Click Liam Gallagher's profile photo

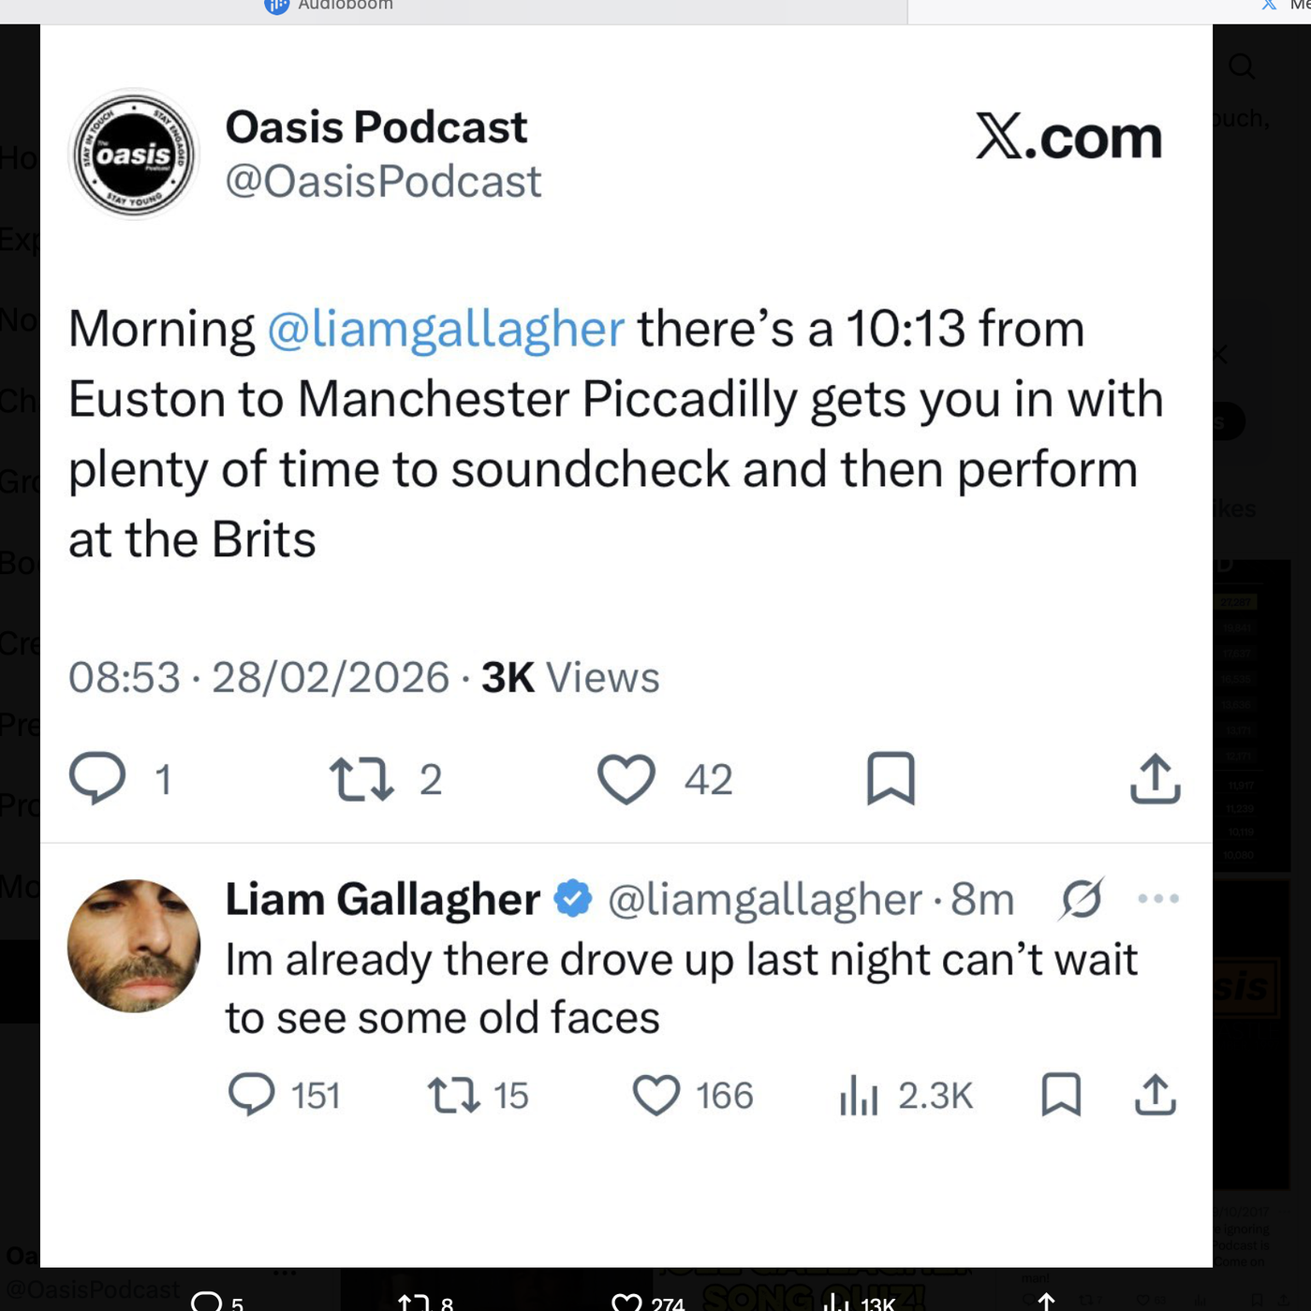tap(134, 946)
